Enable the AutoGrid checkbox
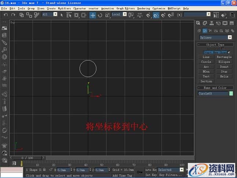 point(222,48)
